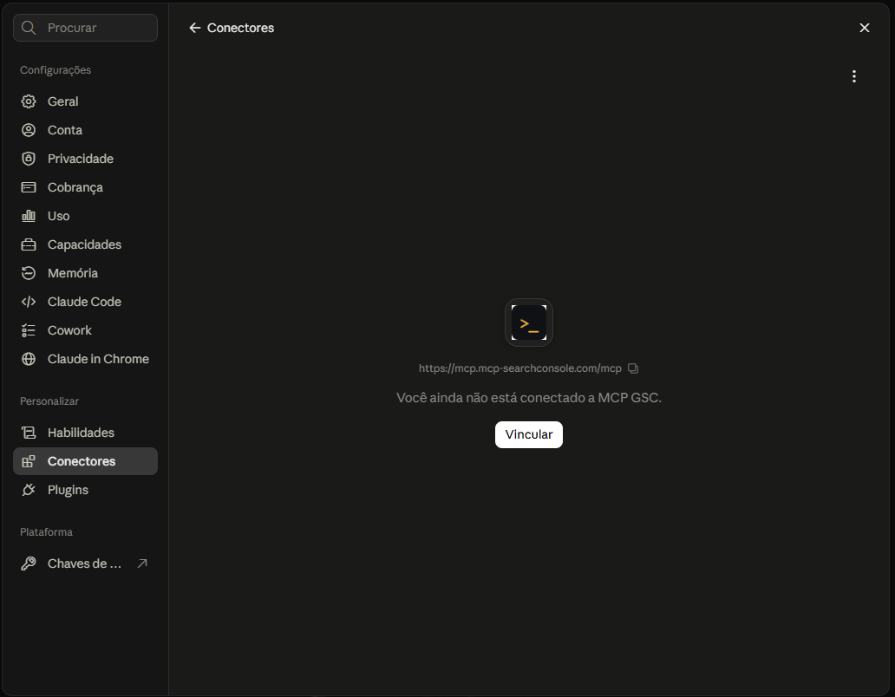Select Memória in the sidebar

tap(85, 273)
